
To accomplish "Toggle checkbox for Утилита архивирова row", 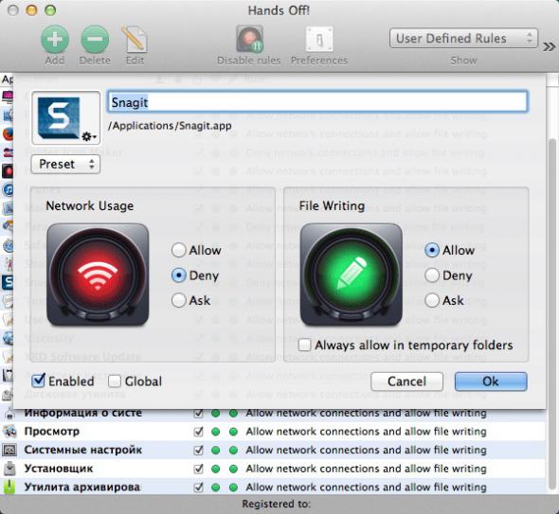I will tap(198, 487).
